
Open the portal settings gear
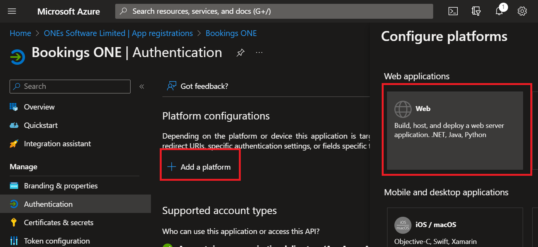pyautogui.click(x=522, y=11)
